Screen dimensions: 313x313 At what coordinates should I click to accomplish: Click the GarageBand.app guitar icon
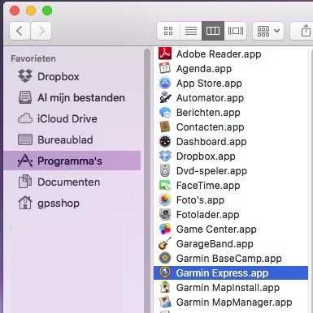pos(165,243)
